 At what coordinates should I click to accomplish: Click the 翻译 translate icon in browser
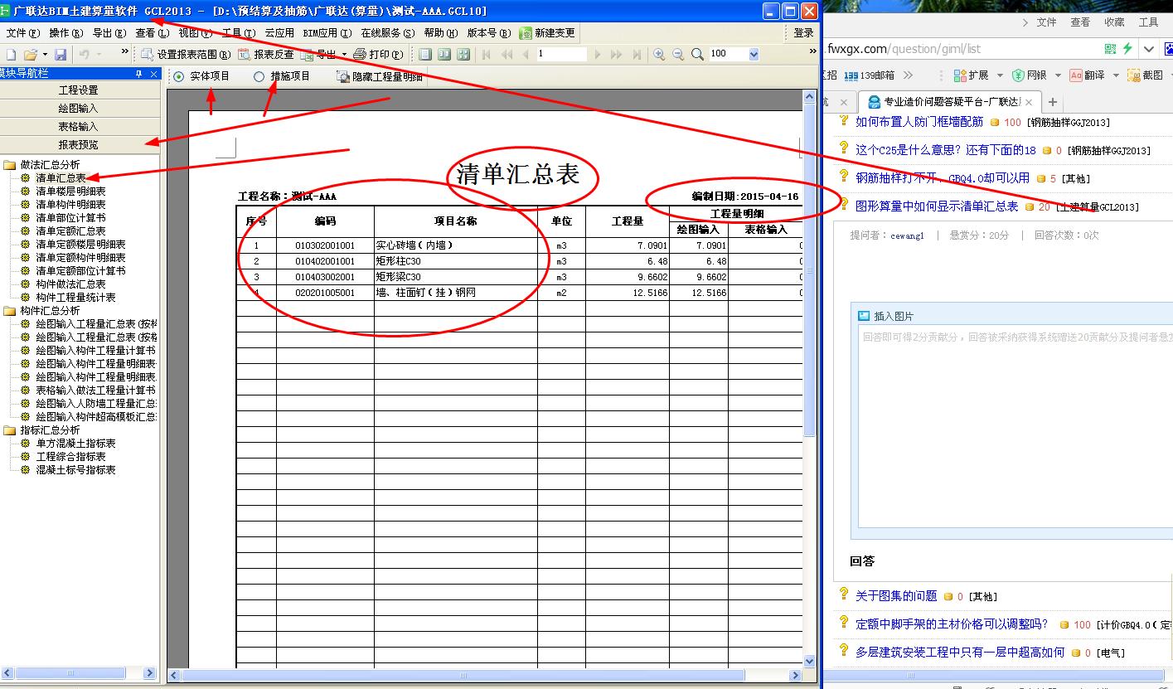click(1076, 75)
